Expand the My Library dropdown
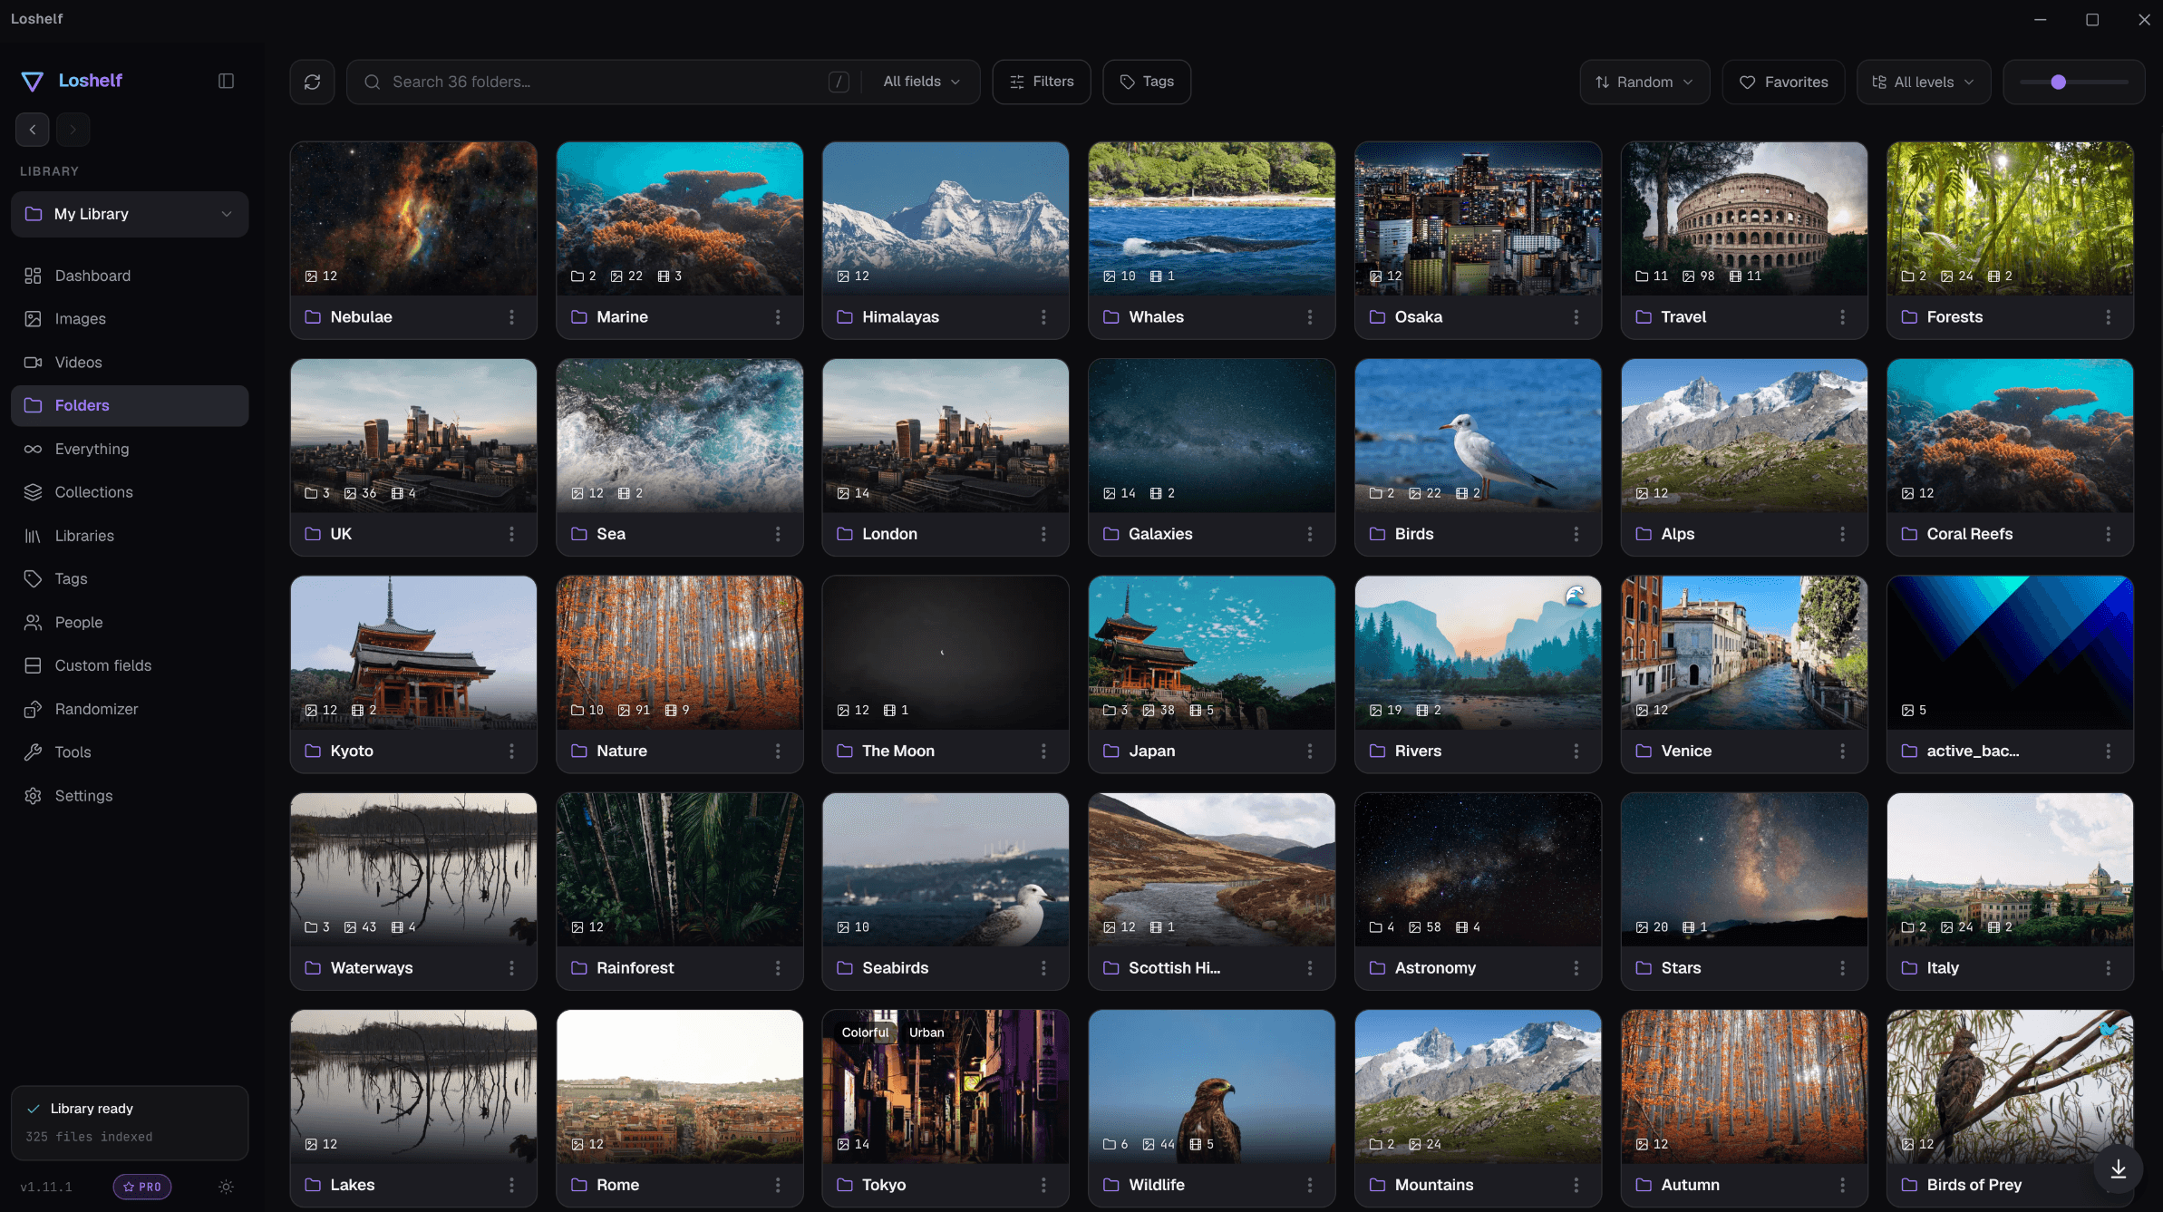Image resolution: width=2163 pixels, height=1212 pixels. click(130, 214)
